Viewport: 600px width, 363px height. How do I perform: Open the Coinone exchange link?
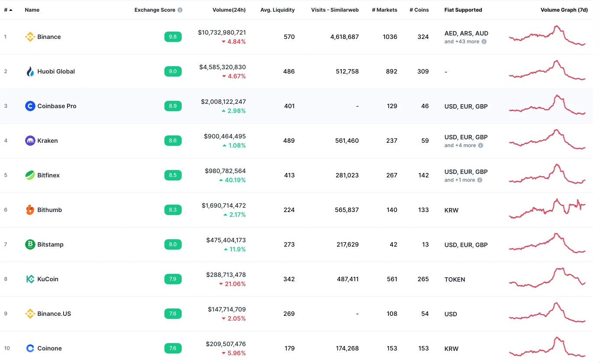pos(50,348)
